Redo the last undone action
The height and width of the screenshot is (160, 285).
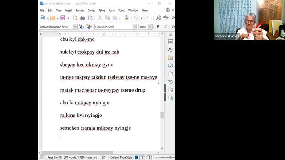[146, 18]
